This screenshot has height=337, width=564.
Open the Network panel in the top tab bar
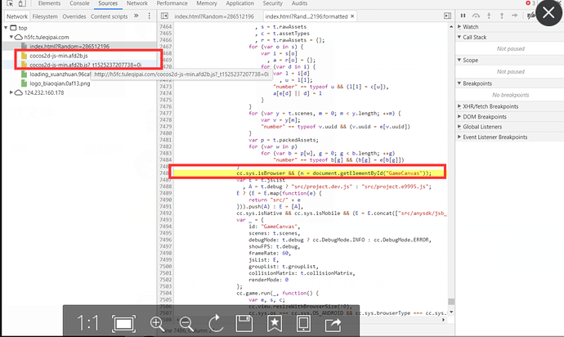[x=137, y=3]
